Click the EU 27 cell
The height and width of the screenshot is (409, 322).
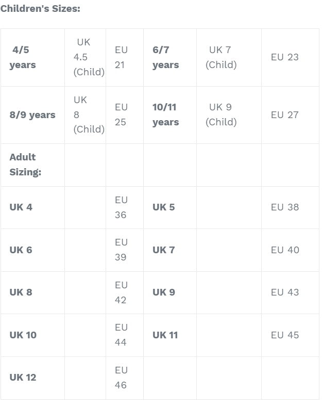point(290,115)
